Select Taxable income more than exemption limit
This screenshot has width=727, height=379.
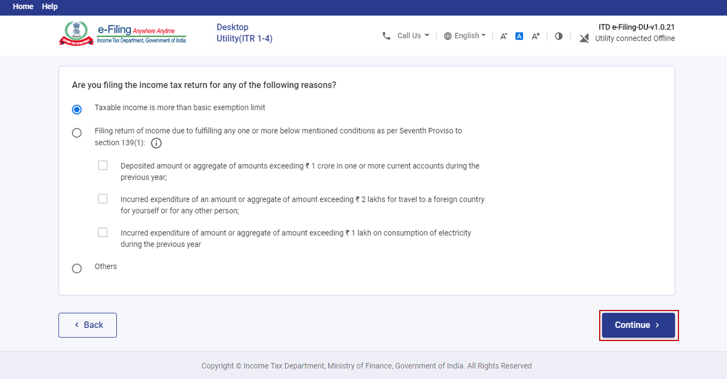[77, 110]
